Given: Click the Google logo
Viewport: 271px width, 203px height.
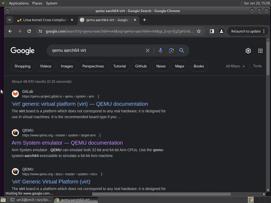Looking at the screenshot, I should (x=22, y=51).
